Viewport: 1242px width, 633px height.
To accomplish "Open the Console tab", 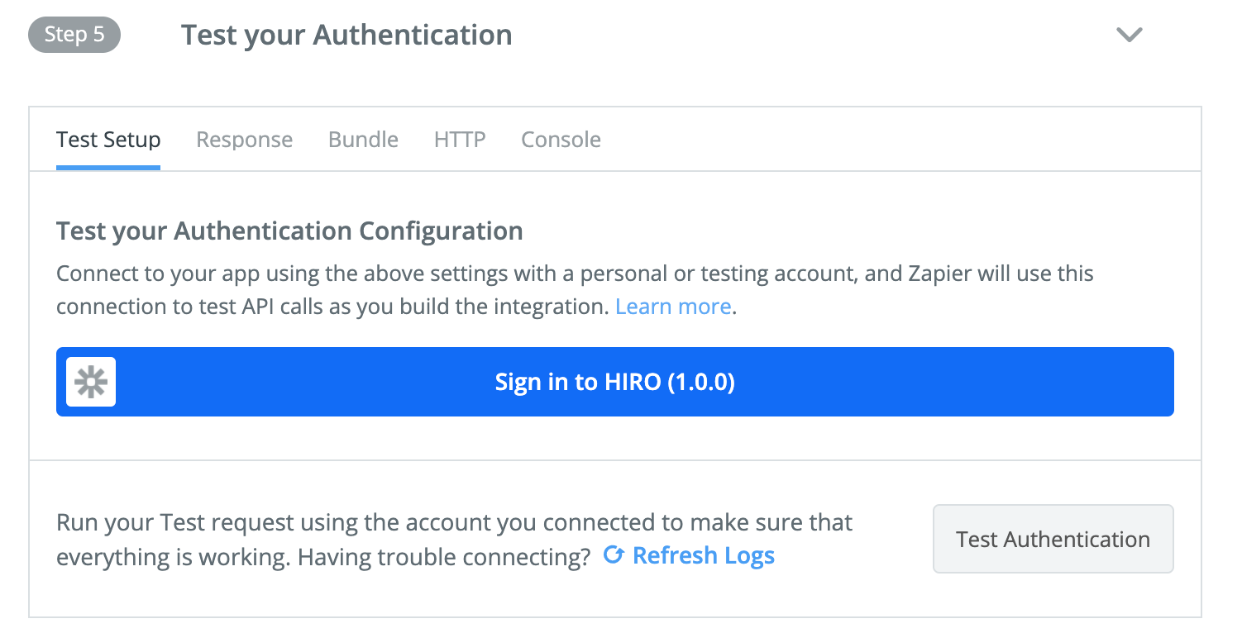I will click(x=561, y=140).
